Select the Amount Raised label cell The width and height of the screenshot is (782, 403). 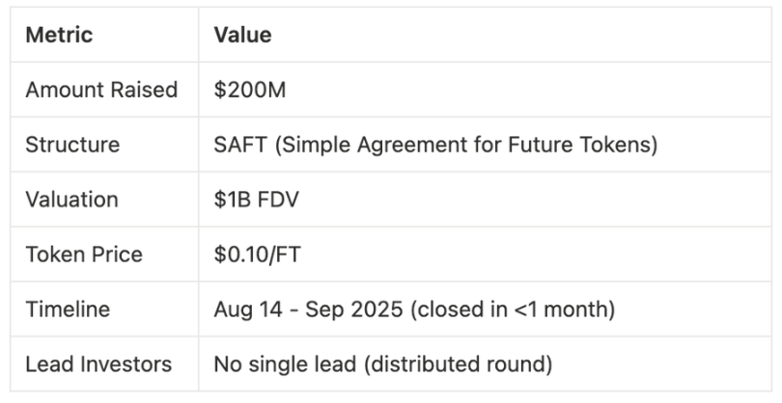click(101, 90)
